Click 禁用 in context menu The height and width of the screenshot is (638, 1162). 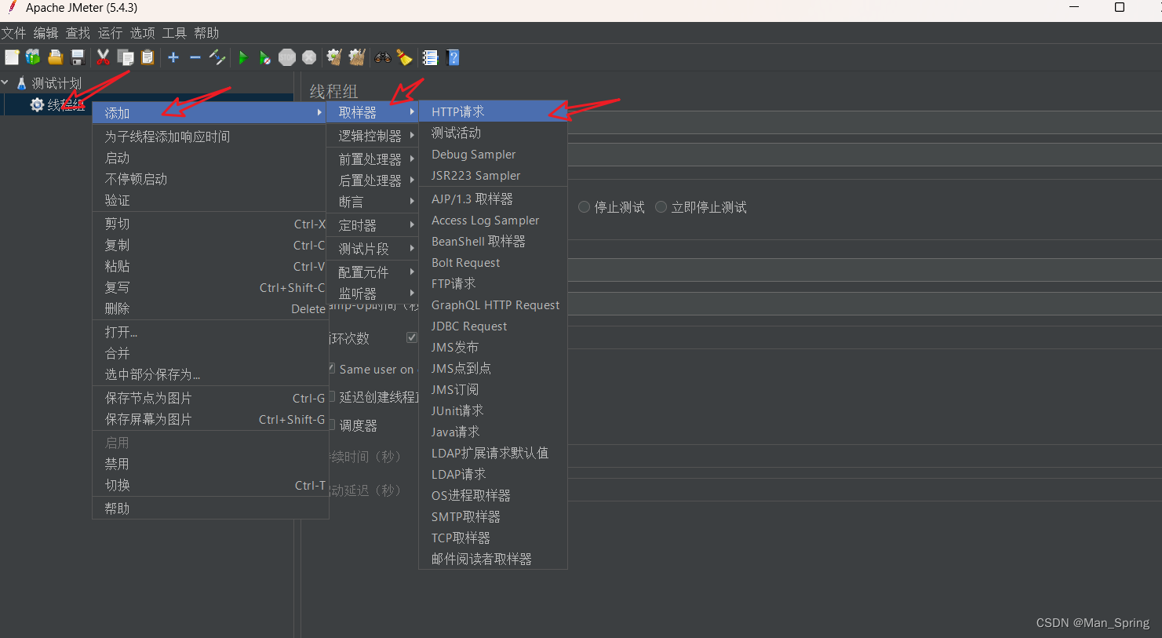209,464
